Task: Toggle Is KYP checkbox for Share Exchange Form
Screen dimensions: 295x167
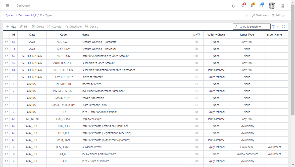Action: [x=196, y=105]
